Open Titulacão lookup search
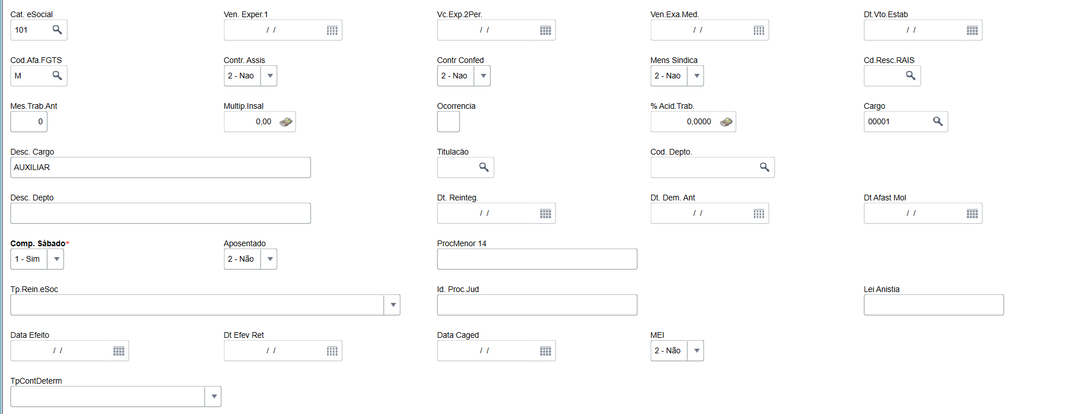 tap(484, 167)
